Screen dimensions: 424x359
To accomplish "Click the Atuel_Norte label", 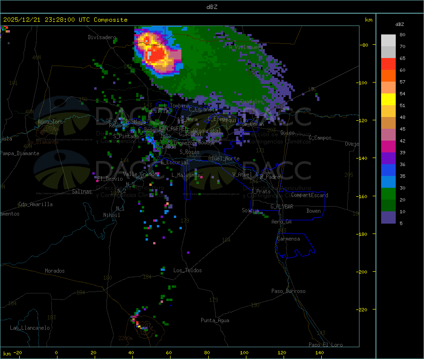I will pos(224,159).
